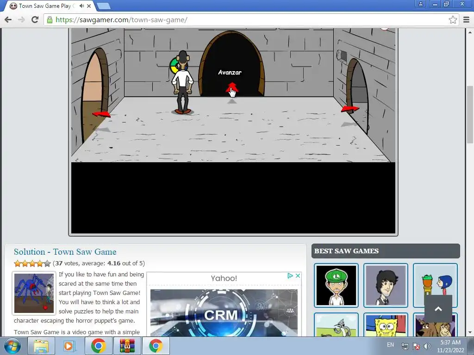
Task: Click the page vertical scrollbar thumb
Action: pos(470,114)
